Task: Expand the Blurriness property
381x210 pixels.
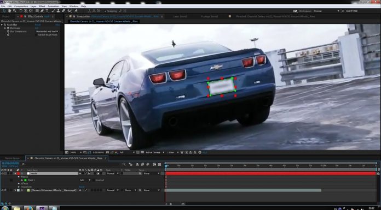Action: [5, 28]
